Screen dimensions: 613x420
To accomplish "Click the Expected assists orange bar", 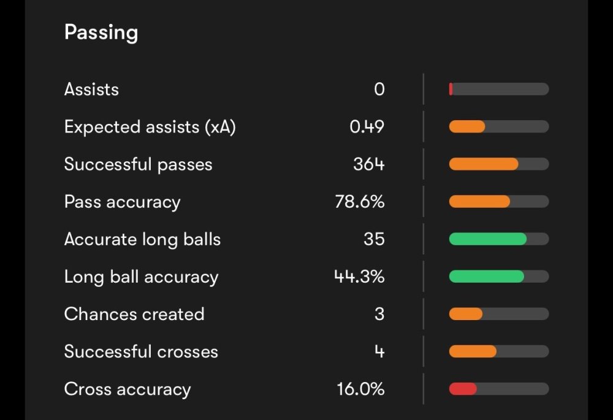I will point(467,127).
